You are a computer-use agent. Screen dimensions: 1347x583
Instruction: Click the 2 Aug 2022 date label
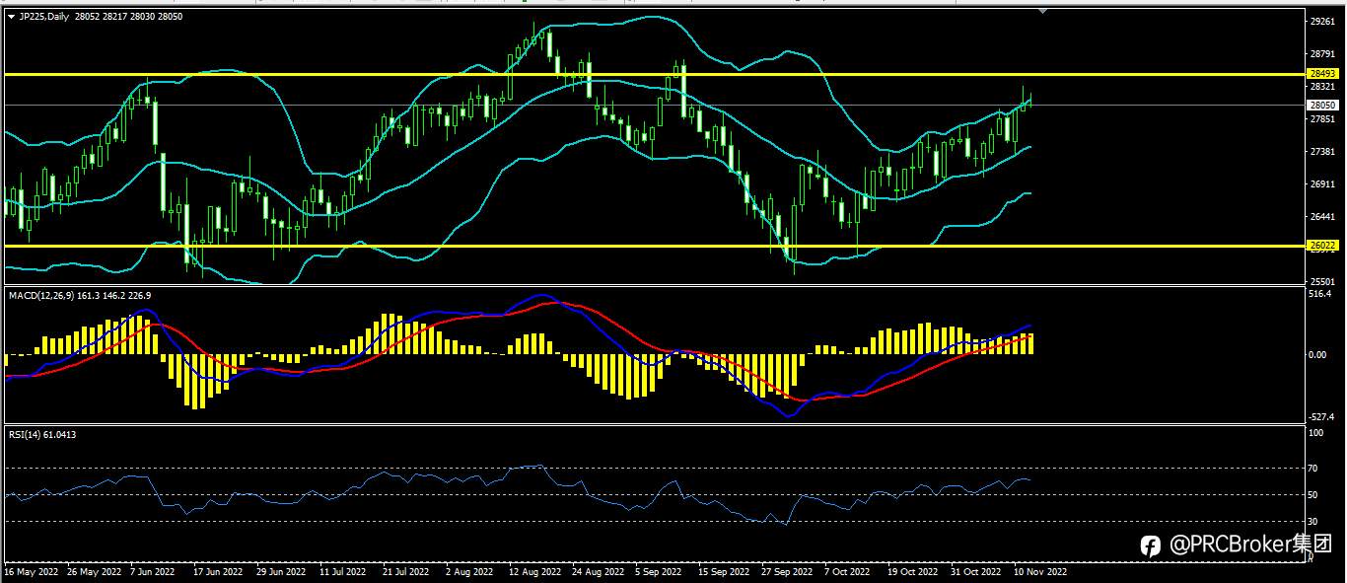tap(469, 571)
